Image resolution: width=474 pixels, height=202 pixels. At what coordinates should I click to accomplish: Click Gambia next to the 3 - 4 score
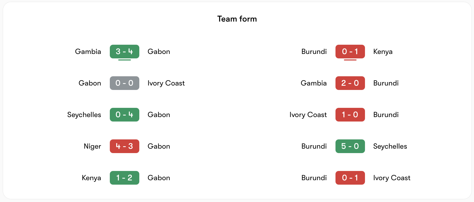point(88,52)
